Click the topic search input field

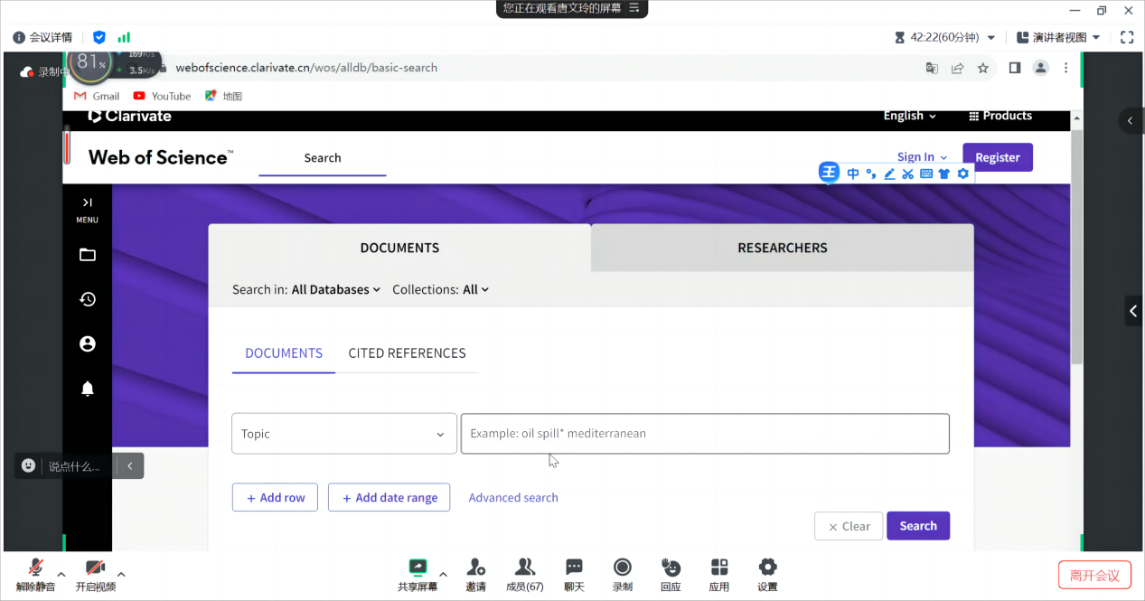(705, 434)
